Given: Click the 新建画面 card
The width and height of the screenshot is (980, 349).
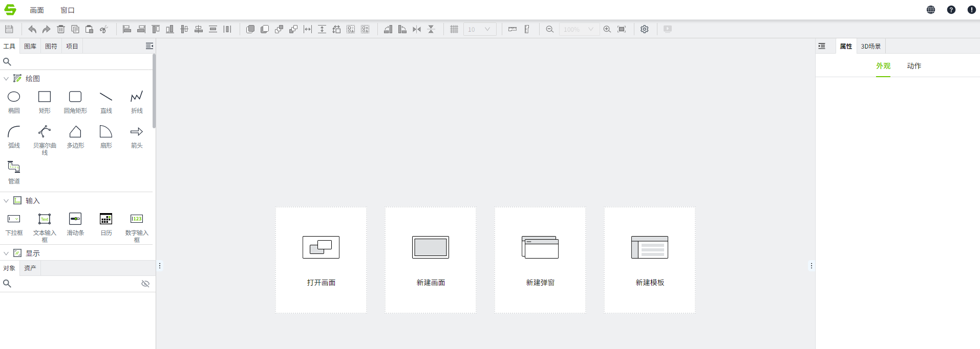Looking at the screenshot, I should pos(431,260).
